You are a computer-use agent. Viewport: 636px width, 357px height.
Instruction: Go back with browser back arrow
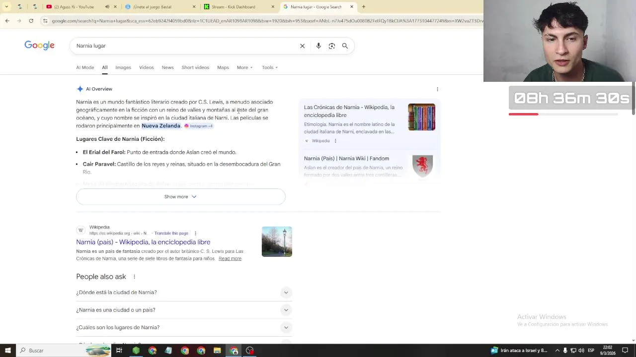coord(7,21)
